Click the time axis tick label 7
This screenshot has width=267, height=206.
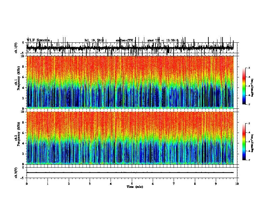[x=174, y=184]
